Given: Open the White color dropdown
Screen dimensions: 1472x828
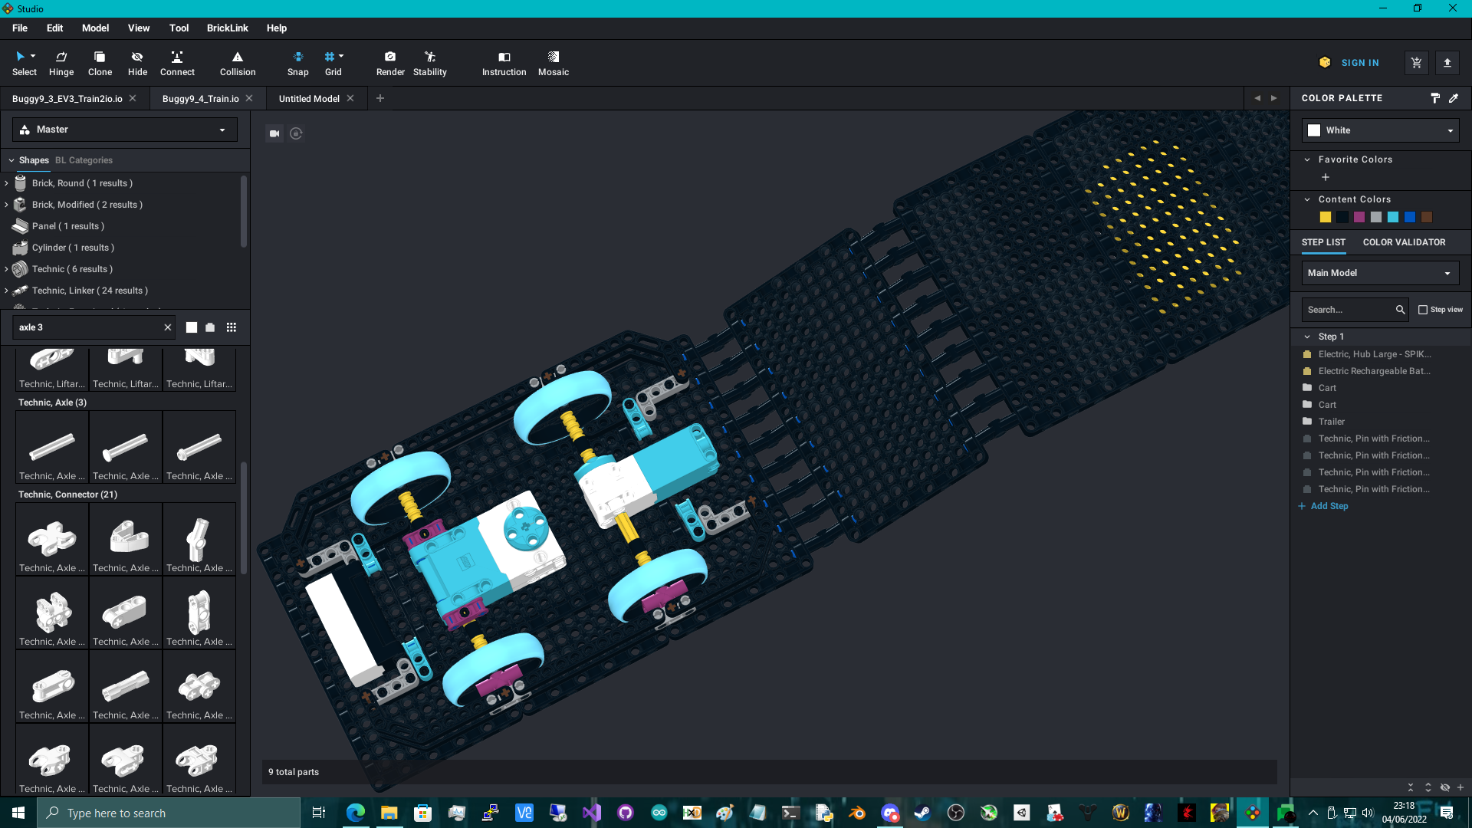Looking at the screenshot, I should click(x=1380, y=130).
